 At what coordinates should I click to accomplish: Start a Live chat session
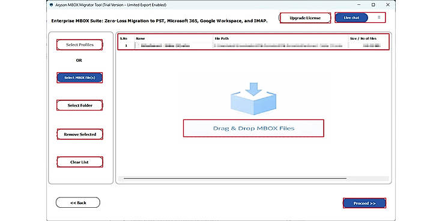pos(351,18)
